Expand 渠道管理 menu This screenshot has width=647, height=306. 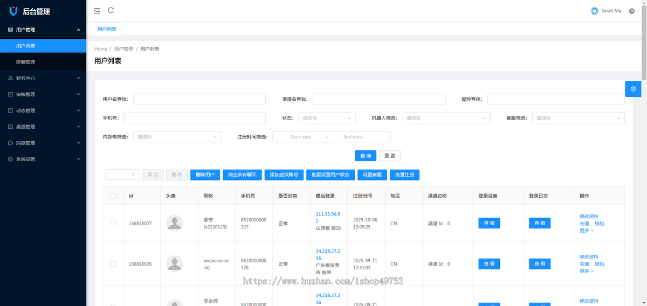point(43,127)
